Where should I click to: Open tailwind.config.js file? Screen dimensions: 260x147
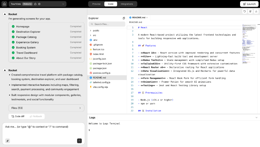point(107,82)
